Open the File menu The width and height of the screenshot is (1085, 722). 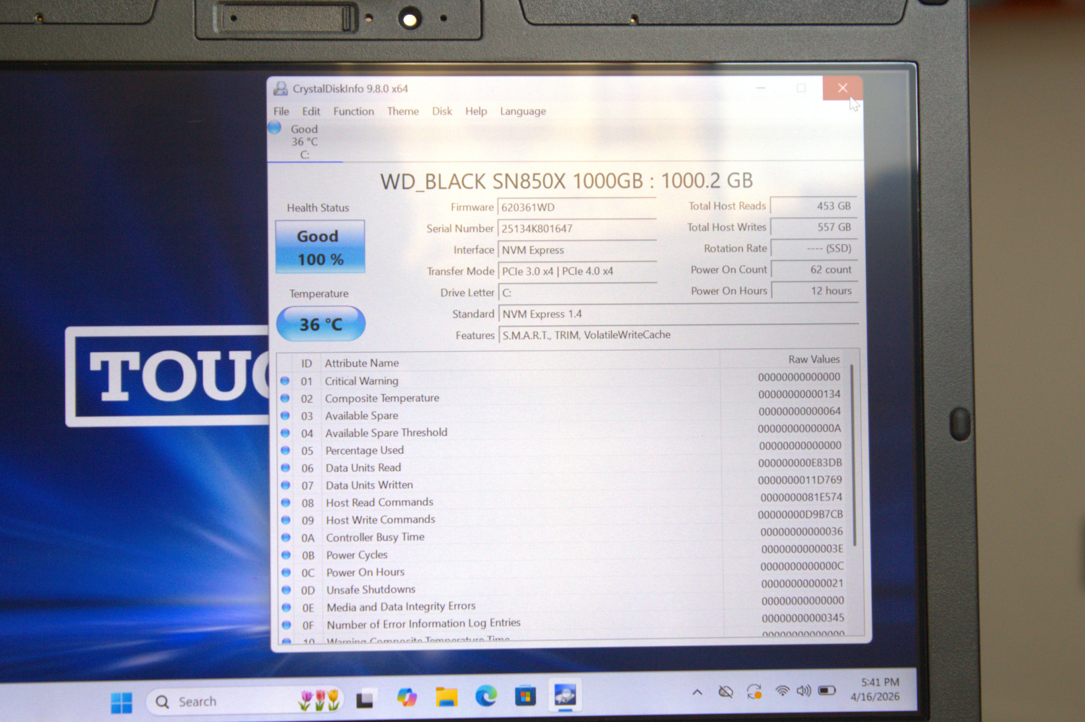click(281, 111)
